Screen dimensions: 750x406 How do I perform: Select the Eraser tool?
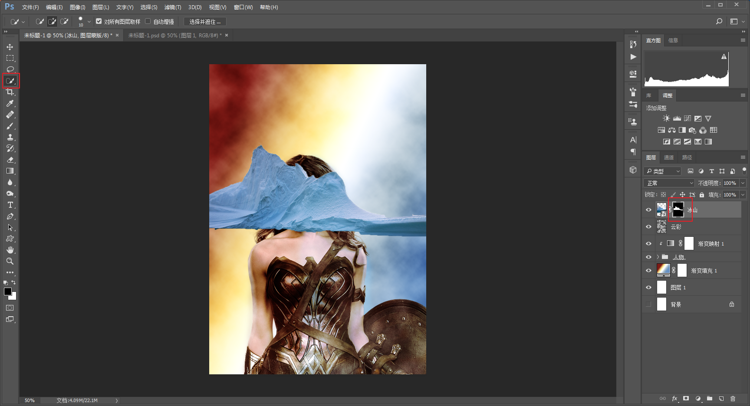tap(10, 160)
